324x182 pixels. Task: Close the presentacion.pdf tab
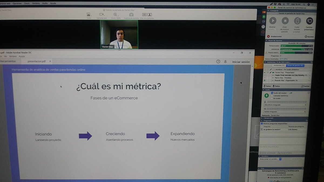point(50,61)
